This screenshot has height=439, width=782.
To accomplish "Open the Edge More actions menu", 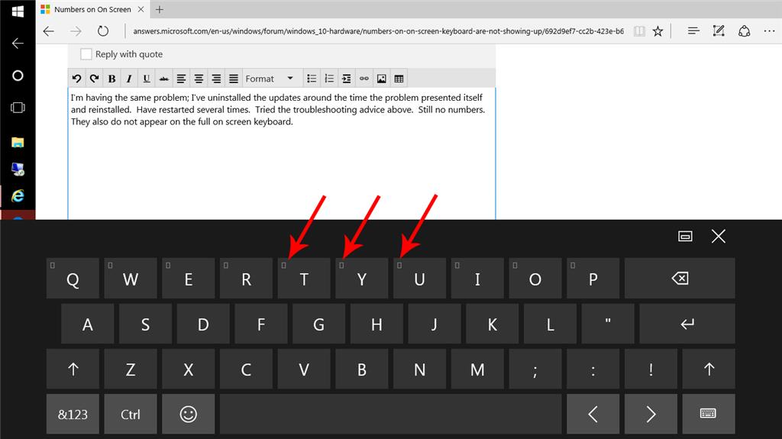I will (x=769, y=31).
